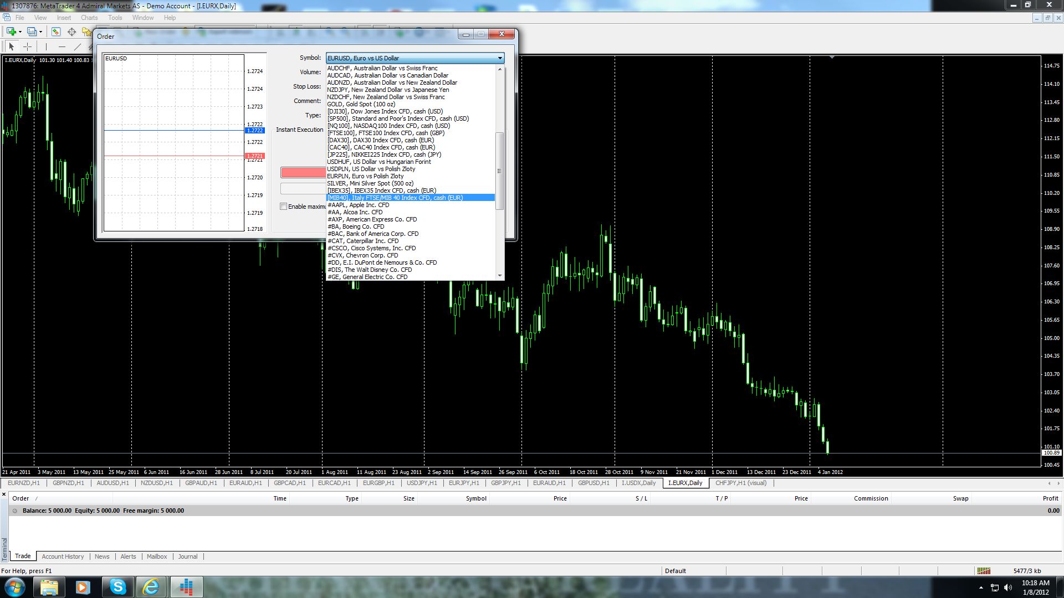Switch to the Journal tab
Screen dimensions: 1064x598
click(188, 556)
